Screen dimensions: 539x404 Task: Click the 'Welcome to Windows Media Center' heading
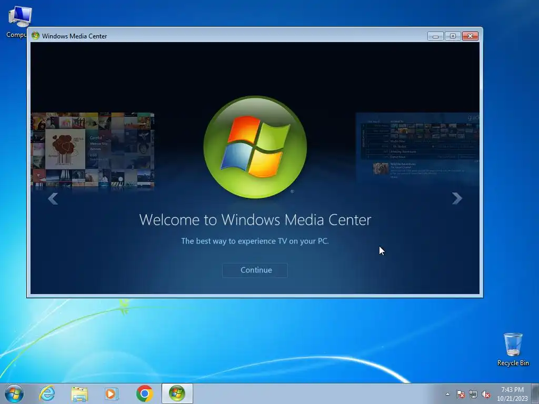255,220
